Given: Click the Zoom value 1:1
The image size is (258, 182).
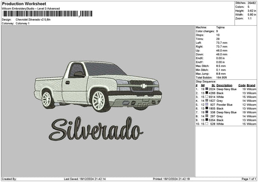Looking at the screenshot, I should pyautogui.click(x=249, y=18).
